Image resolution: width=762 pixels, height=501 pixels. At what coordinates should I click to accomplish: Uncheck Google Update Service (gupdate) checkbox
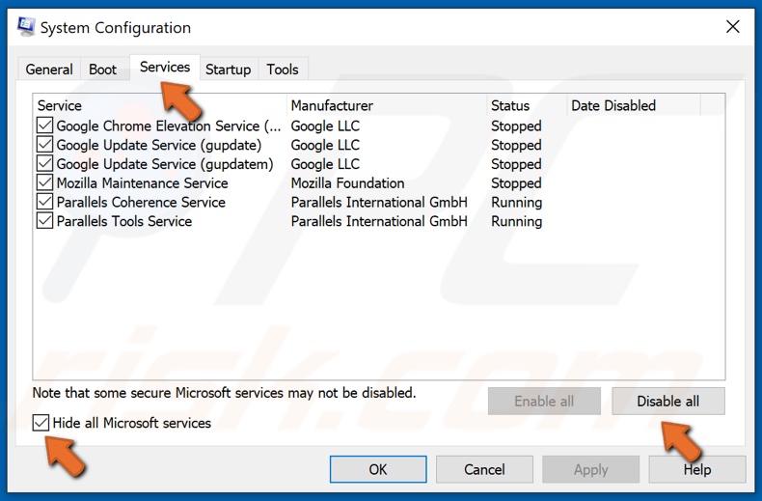[x=44, y=145]
